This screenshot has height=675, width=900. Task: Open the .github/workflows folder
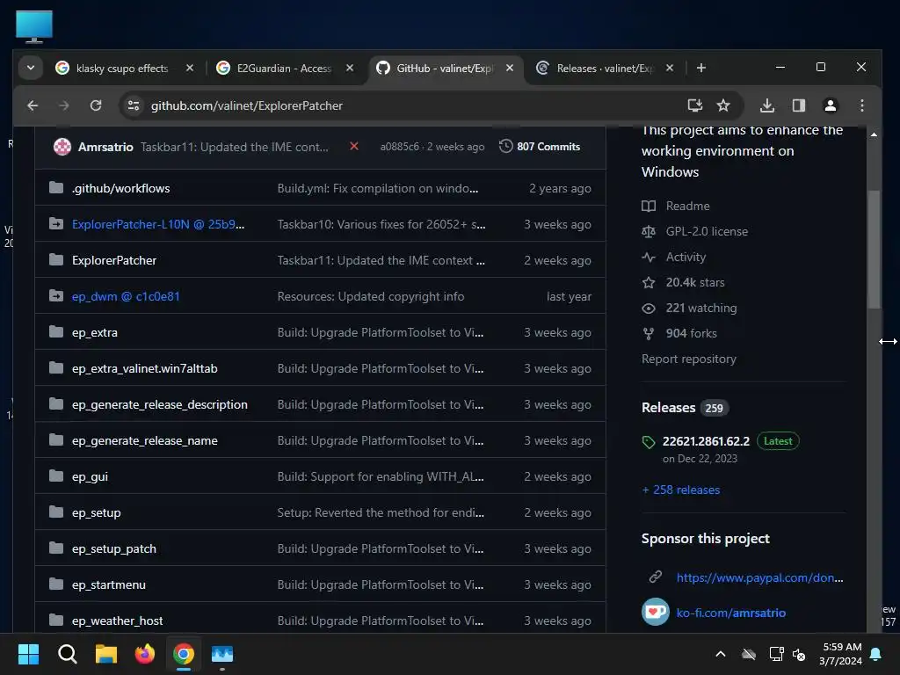tap(121, 188)
